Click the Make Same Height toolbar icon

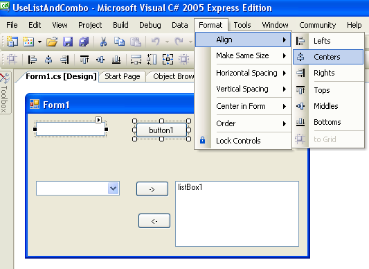click(152, 59)
